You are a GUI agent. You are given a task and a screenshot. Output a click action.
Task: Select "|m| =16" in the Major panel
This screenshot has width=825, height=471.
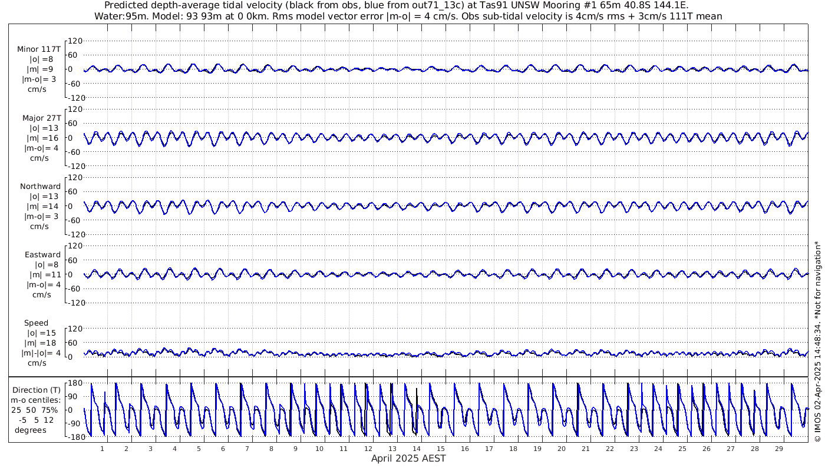(43, 138)
